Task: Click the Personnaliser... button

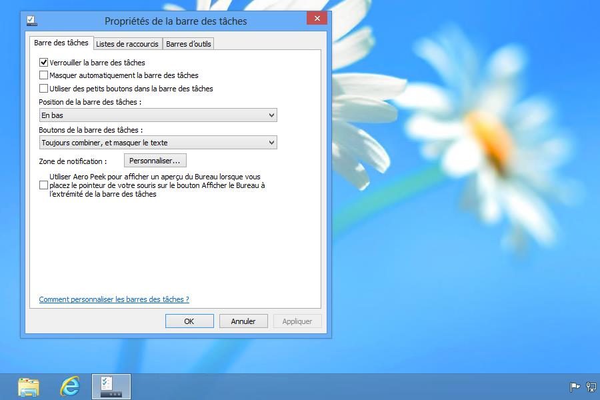Action: tap(155, 161)
